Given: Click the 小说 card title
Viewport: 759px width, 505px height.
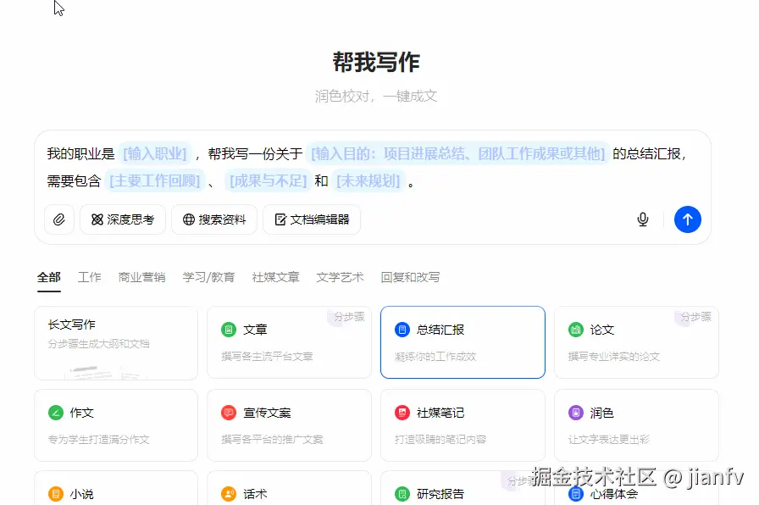Looking at the screenshot, I should tap(81, 494).
